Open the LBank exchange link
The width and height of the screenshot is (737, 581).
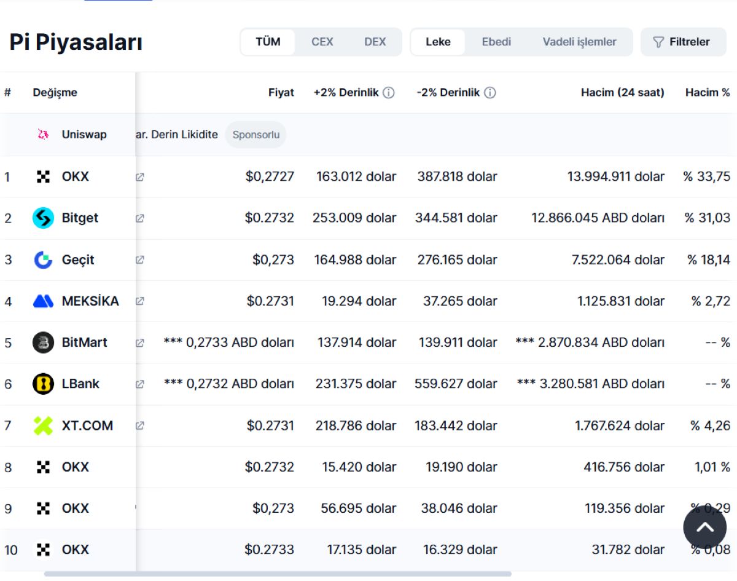[x=80, y=384]
